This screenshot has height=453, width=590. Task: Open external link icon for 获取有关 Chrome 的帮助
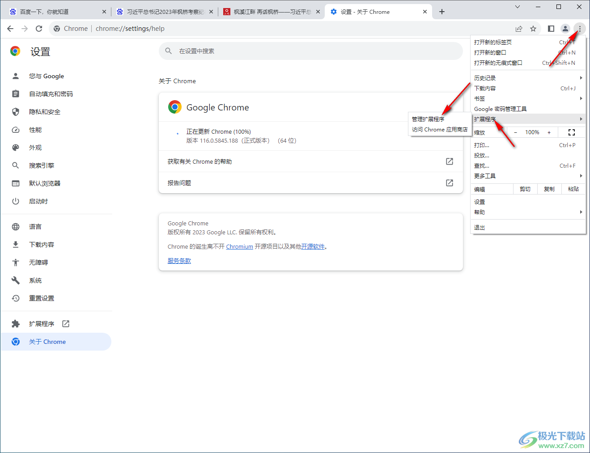click(x=450, y=161)
